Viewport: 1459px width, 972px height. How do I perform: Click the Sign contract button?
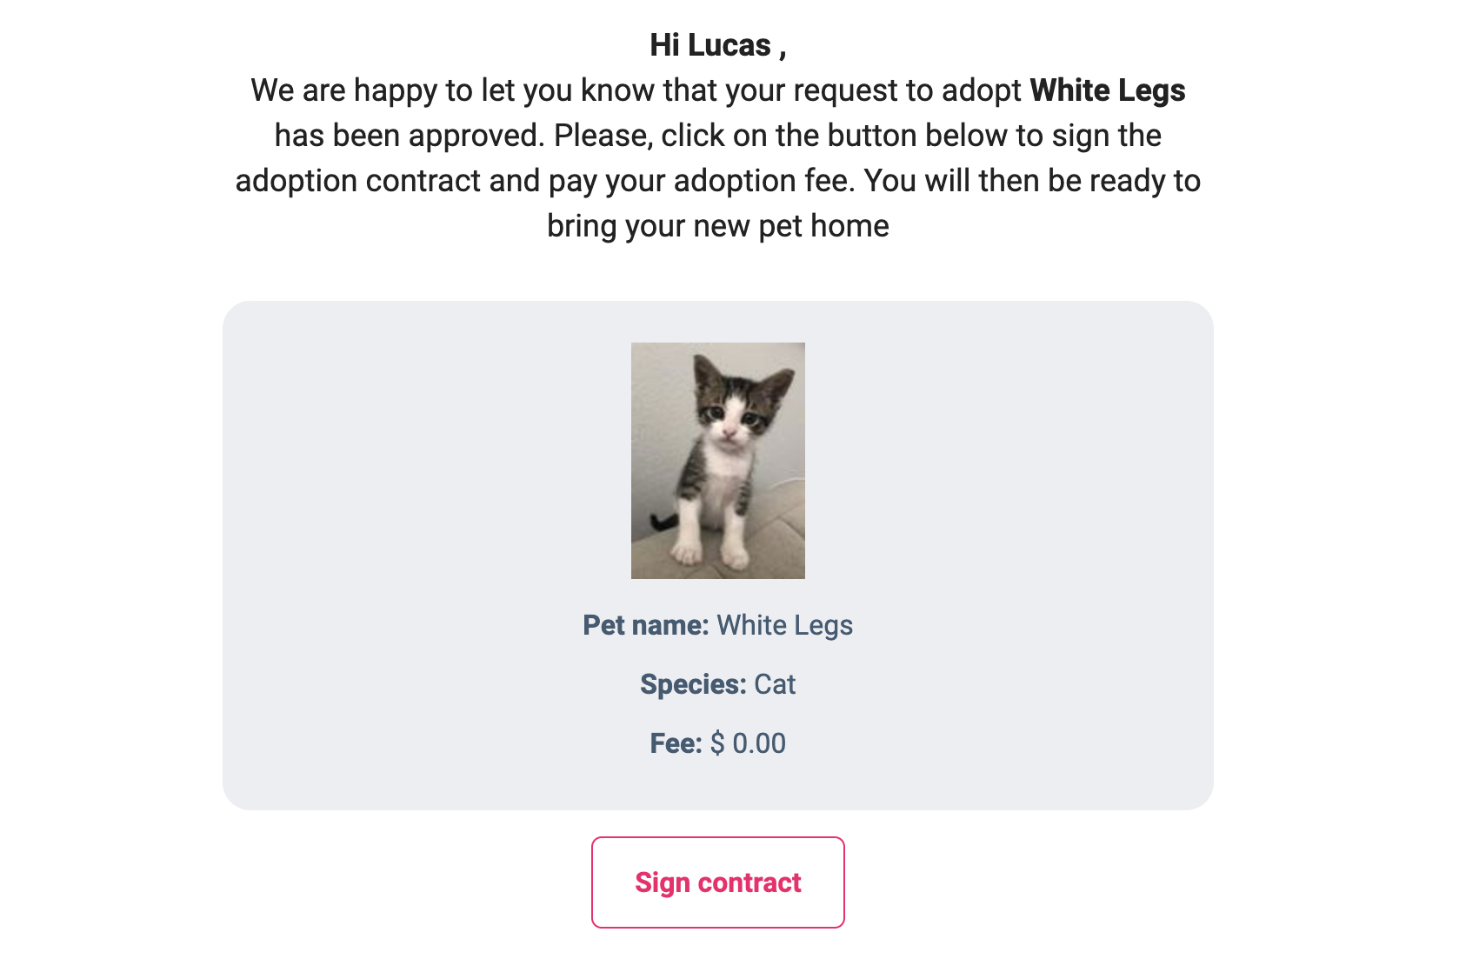click(717, 882)
